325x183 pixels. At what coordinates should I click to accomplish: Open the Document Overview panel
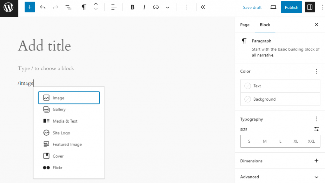tap(68, 7)
